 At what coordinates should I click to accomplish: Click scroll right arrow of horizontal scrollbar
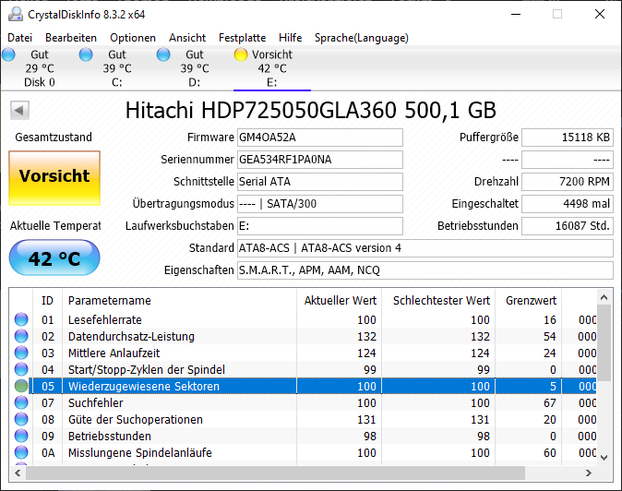click(x=589, y=473)
